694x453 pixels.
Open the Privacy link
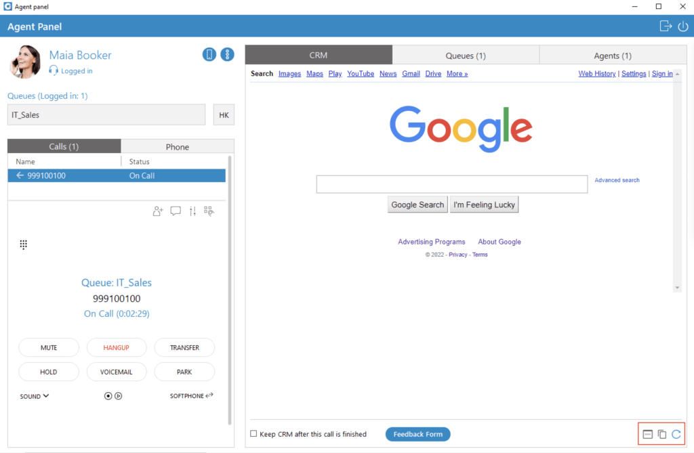coord(458,255)
